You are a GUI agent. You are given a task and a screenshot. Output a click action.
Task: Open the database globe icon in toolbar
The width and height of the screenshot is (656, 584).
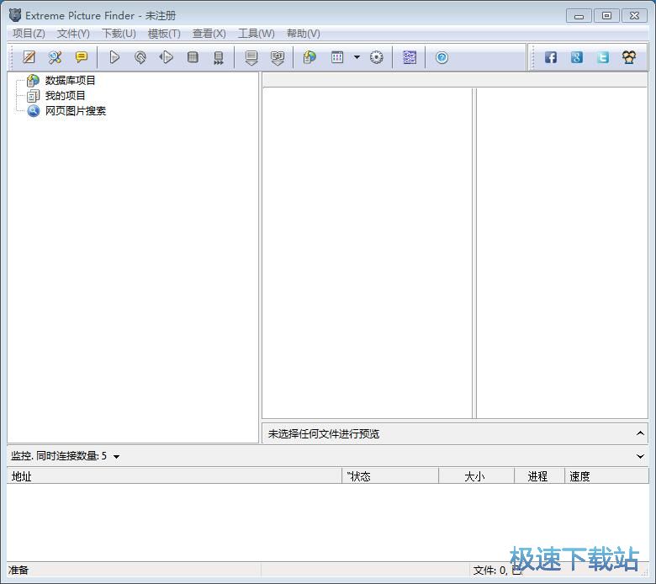[x=309, y=57]
